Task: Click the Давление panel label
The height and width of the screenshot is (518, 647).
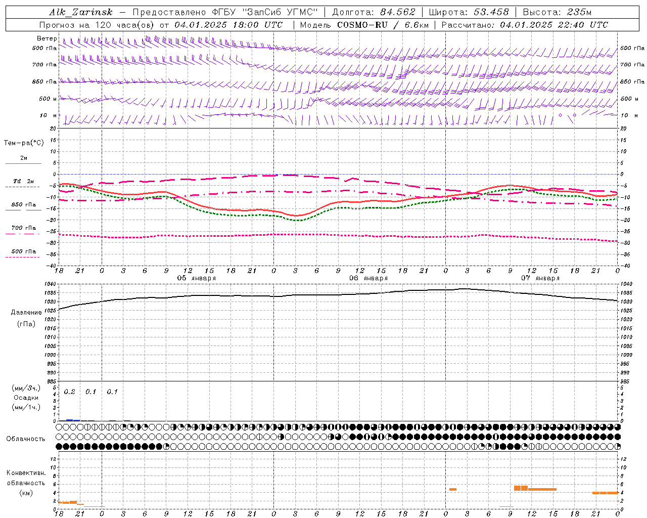Action: point(26,313)
